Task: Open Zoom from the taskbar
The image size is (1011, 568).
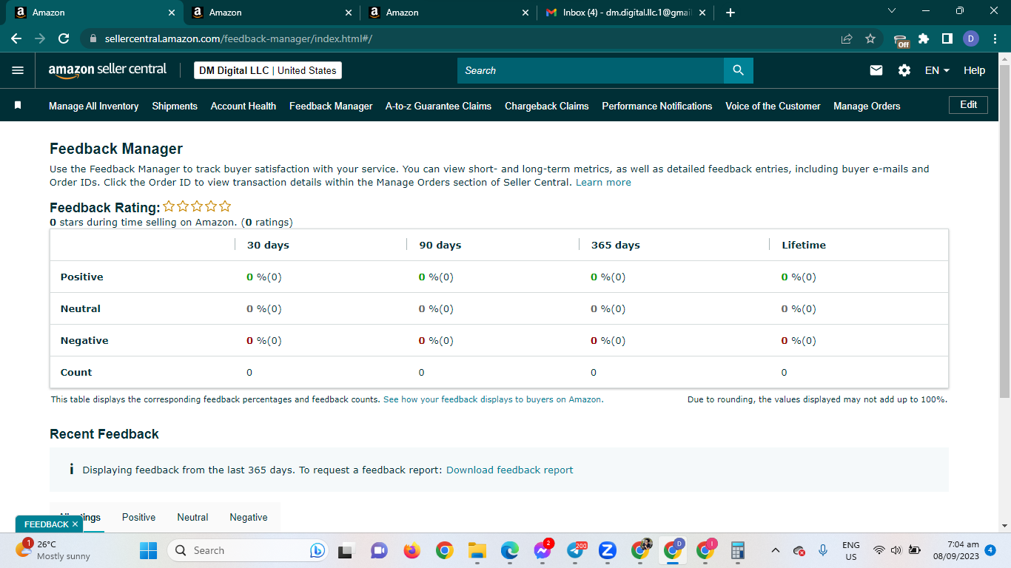Action: [608, 550]
